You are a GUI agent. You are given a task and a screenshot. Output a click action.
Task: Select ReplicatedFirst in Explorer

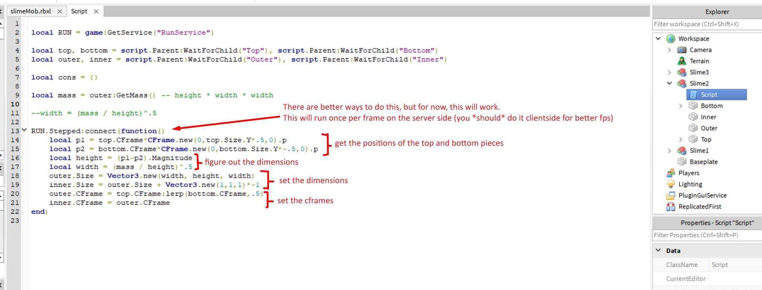(699, 206)
